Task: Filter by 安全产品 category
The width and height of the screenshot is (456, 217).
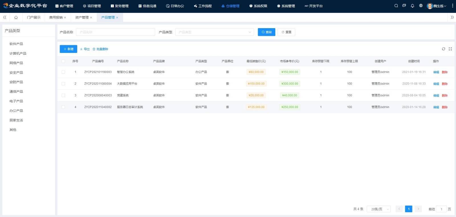Action: pyautogui.click(x=16, y=73)
